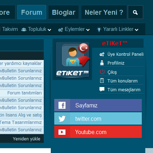This screenshot has width=153, height=153.
Task: Select the Neler Yeni ? tab
Action: tap(104, 12)
